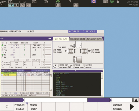This screenshot has width=139, height=111.
Task: Click the ANIME DISP soft key
Action: click(35, 107)
